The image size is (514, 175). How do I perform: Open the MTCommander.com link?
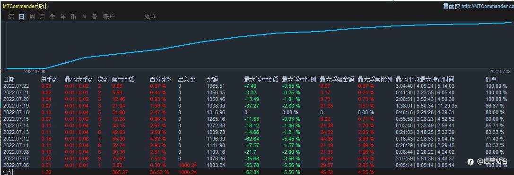pos(488,6)
